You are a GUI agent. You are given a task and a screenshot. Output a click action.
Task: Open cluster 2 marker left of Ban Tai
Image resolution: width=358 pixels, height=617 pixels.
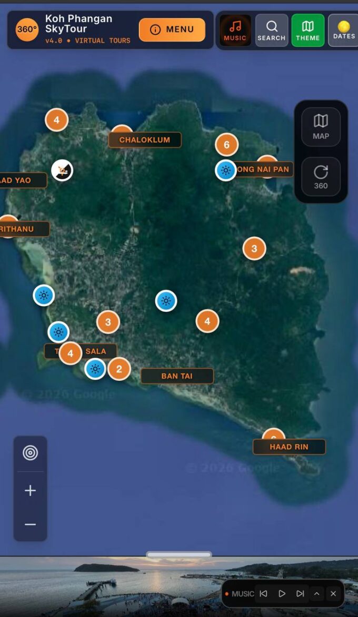pos(120,369)
